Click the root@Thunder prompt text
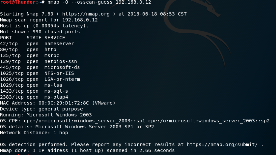The width and height of the screenshot is (276, 155). click(18, 2)
